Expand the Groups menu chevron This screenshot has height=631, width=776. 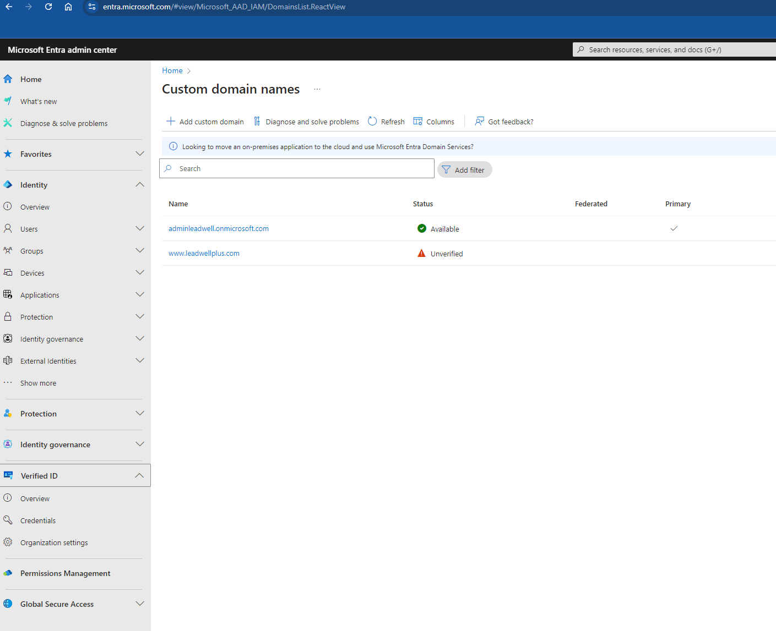tap(140, 250)
